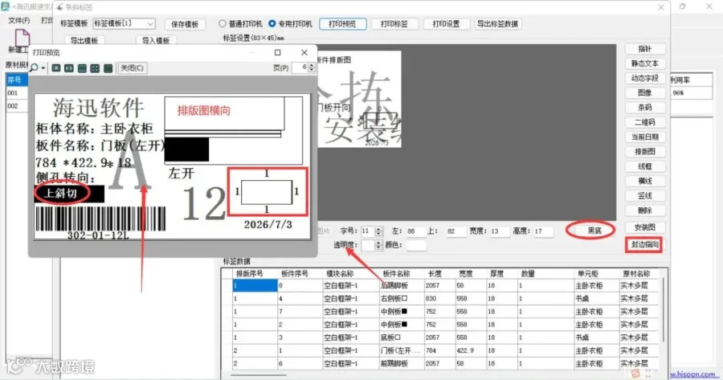Click the 删除 delete button
The image size is (723, 380).
(x=644, y=210)
